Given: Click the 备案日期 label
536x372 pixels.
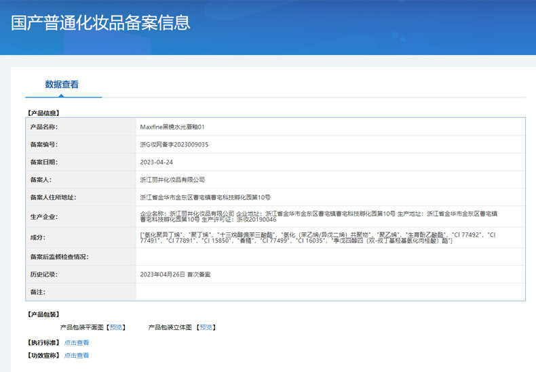Looking at the screenshot, I should (44, 162).
